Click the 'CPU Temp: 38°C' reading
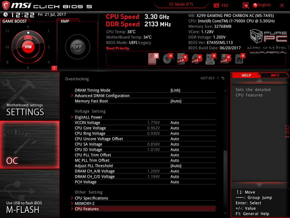Image resolution: width=290 pixels, height=218 pixels. [121, 32]
